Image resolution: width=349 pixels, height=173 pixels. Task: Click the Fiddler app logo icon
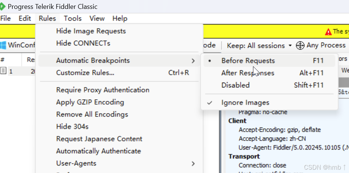point(2,6)
